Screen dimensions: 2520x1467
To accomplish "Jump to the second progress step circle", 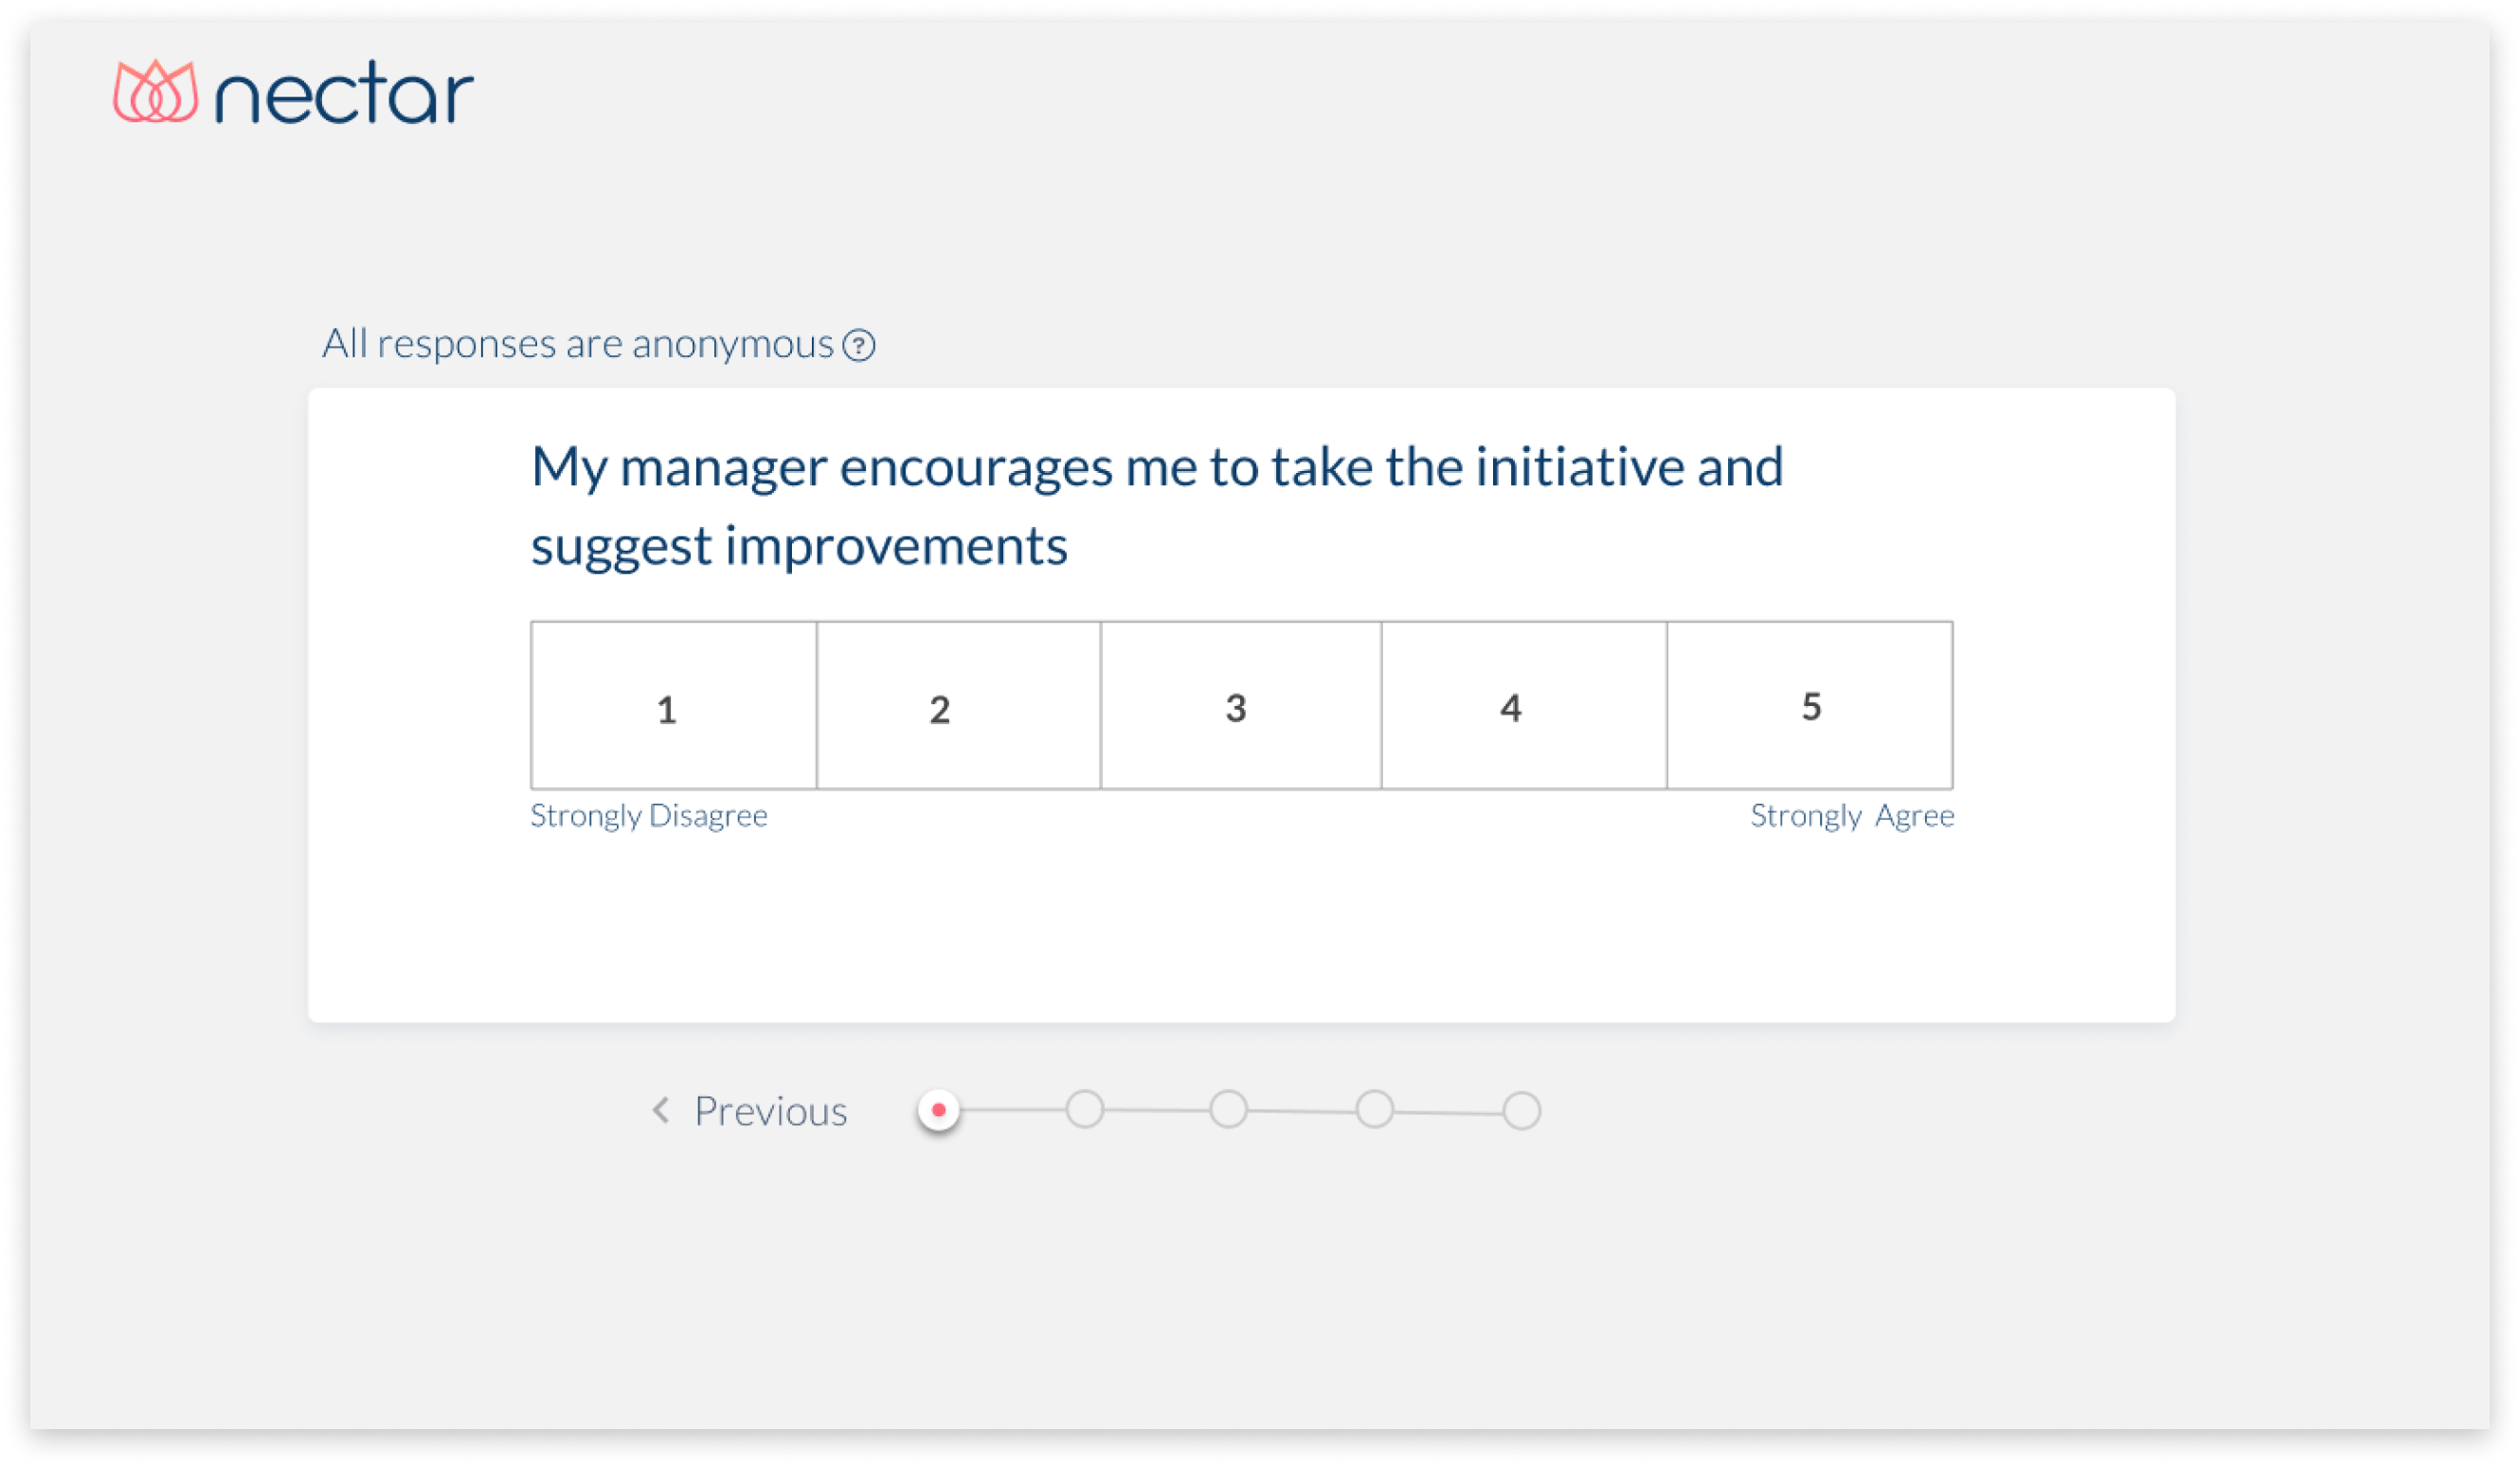I will 1084,1110.
